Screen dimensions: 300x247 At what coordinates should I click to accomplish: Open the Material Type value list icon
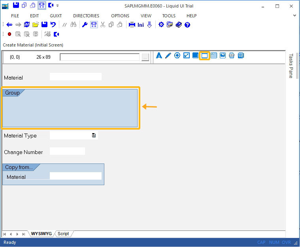coord(94,135)
